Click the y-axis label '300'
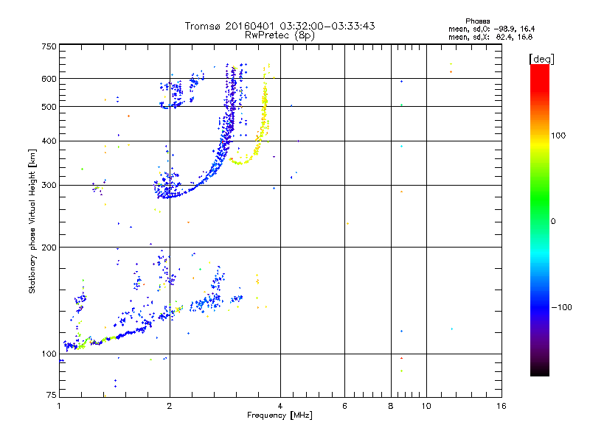Screen dimensions: 590x442 coord(49,186)
